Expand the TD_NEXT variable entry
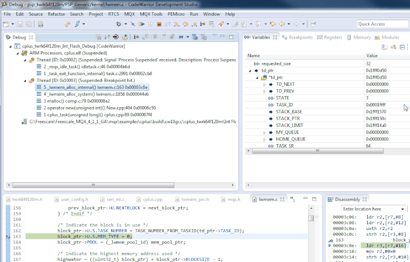The image size is (410, 262). pos(265,85)
